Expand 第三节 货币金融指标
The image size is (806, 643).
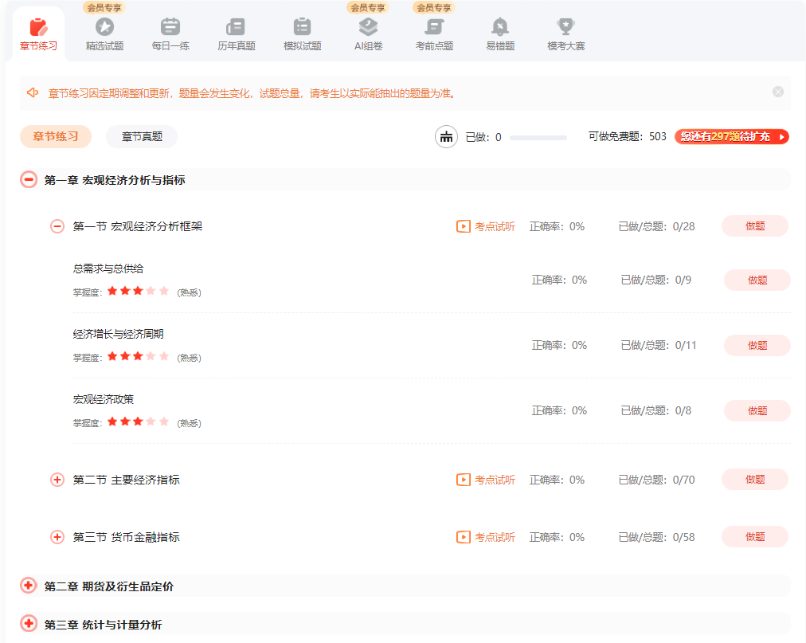click(57, 537)
